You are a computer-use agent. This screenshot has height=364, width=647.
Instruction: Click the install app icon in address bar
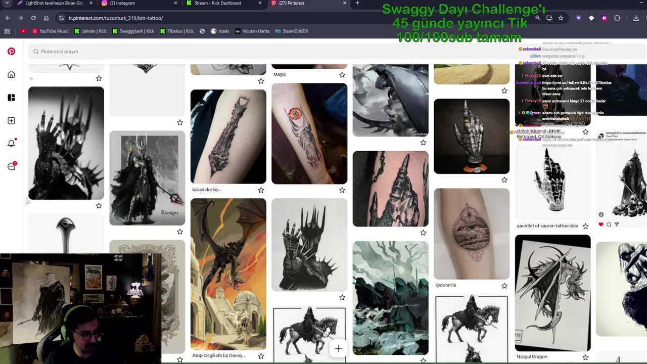tap(549, 18)
